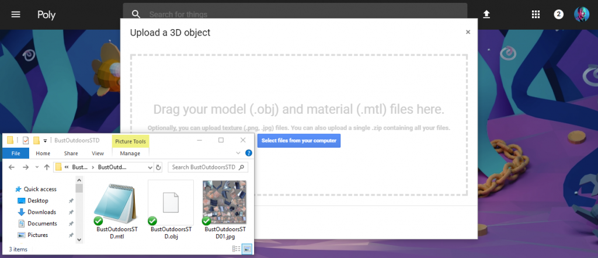Switch to large icons view layout
This screenshot has height=258, width=598.
[247, 249]
